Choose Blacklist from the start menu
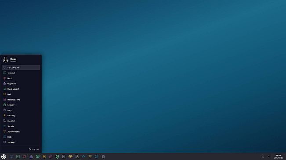Screen dimensions: 286x160 [21, 121]
